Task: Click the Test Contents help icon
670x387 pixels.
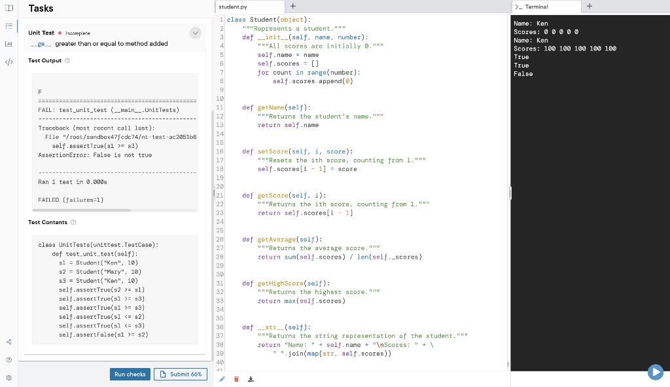Action: (x=73, y=223)
